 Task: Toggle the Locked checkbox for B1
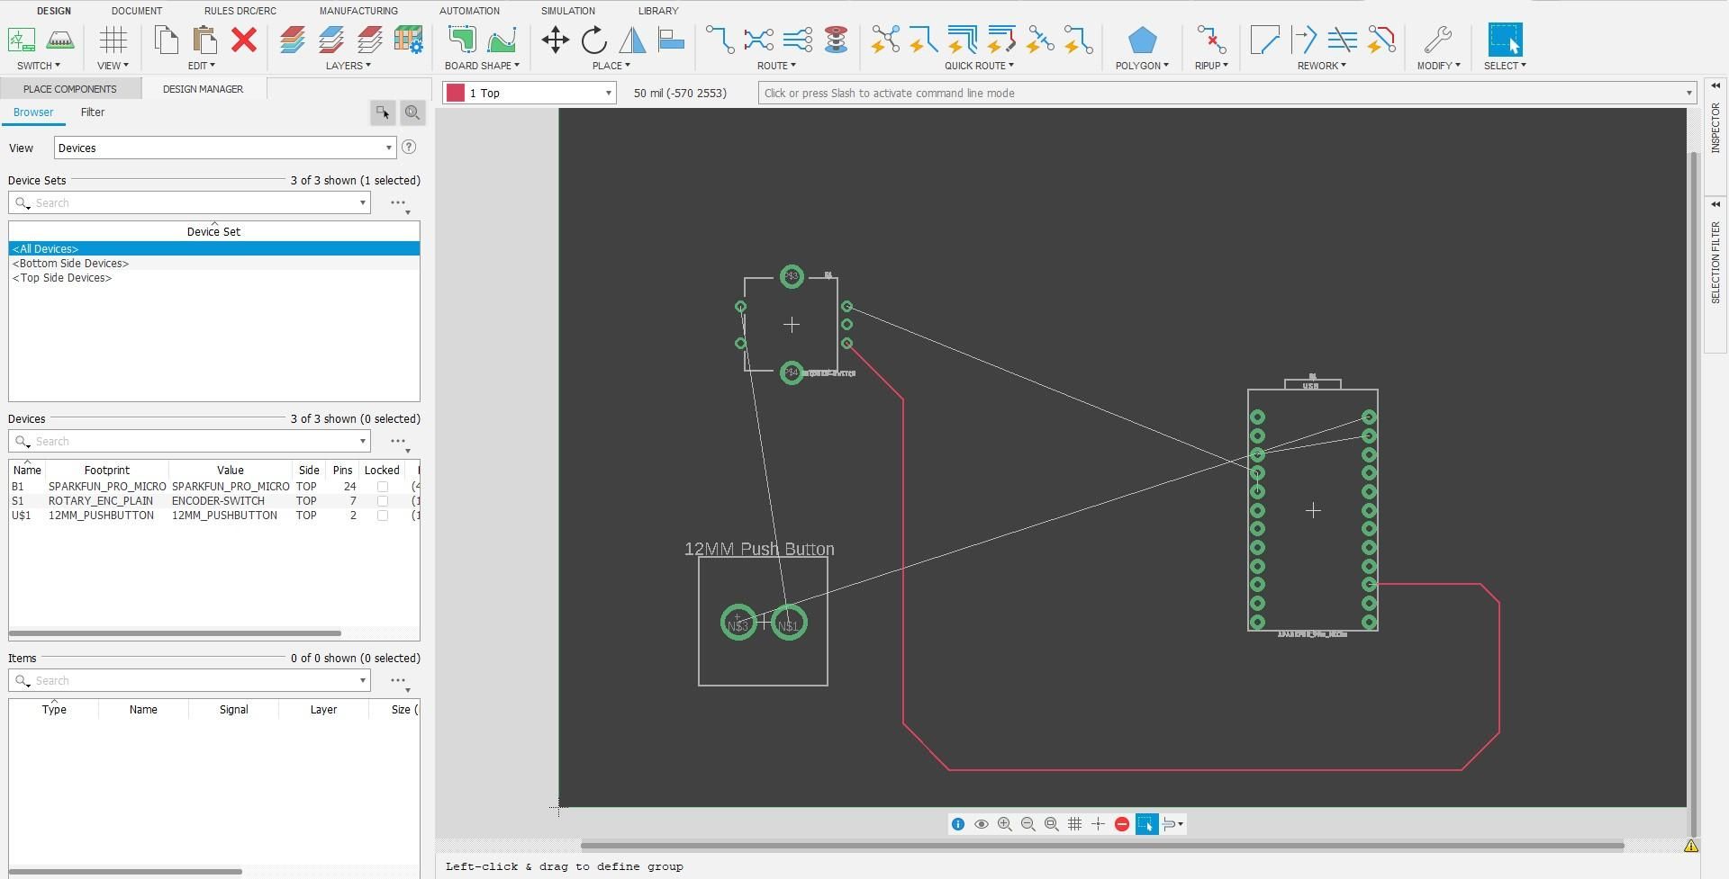[x=383, y=486]
